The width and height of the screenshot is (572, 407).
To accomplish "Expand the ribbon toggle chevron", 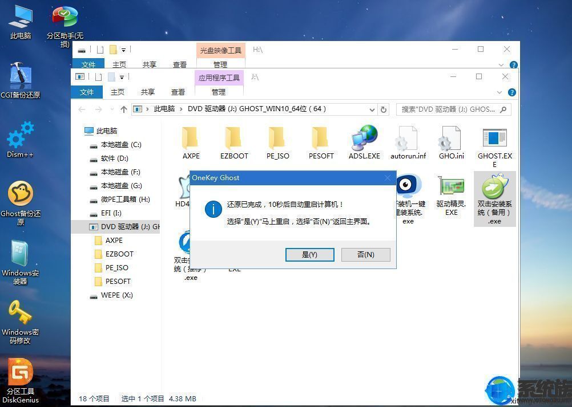I will coord(499,92).
